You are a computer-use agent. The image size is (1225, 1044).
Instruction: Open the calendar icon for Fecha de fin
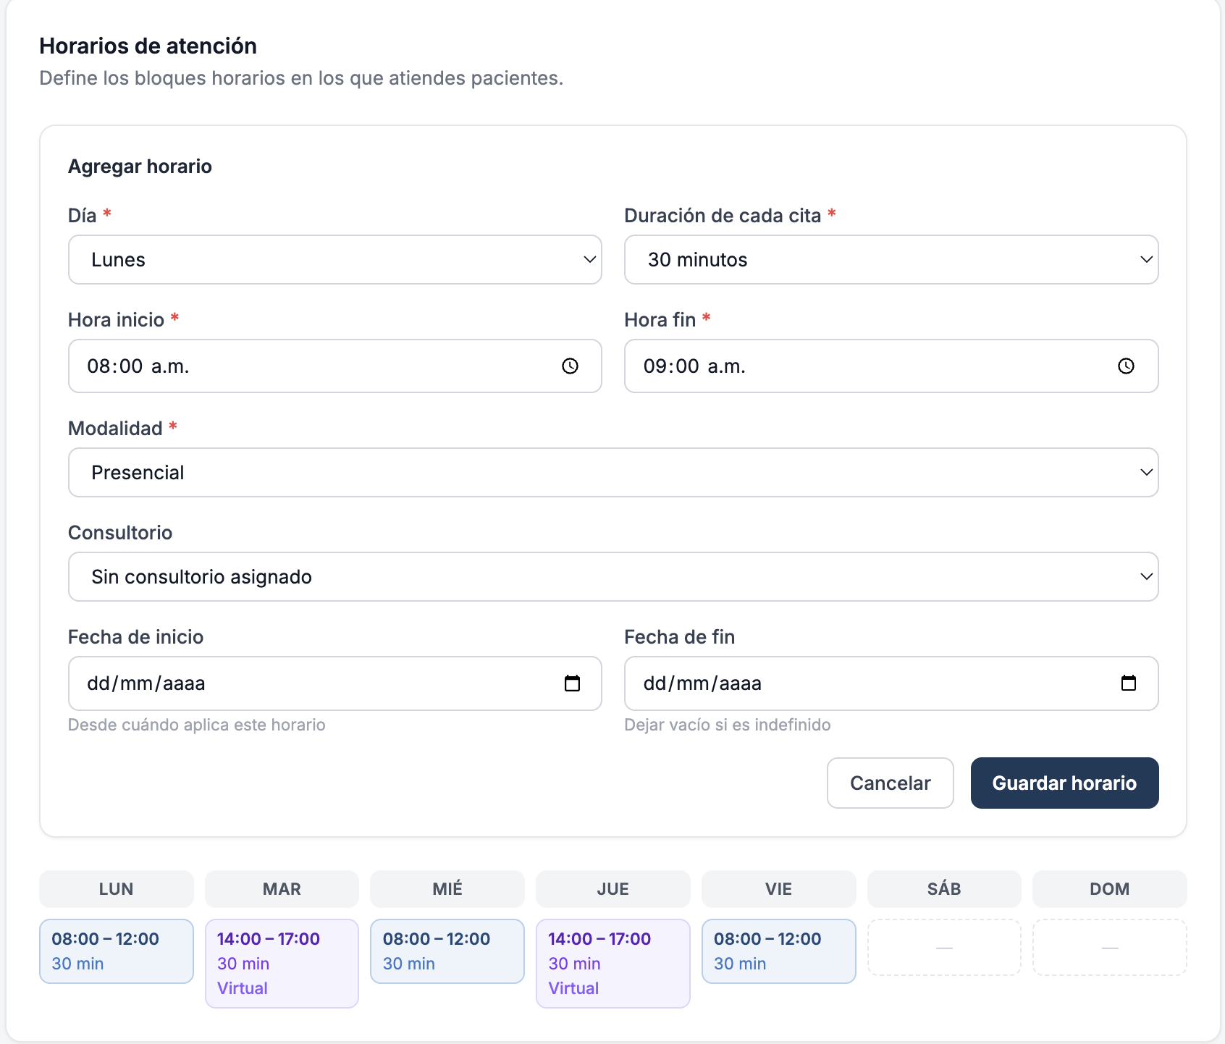click(x=1129, y=683)
